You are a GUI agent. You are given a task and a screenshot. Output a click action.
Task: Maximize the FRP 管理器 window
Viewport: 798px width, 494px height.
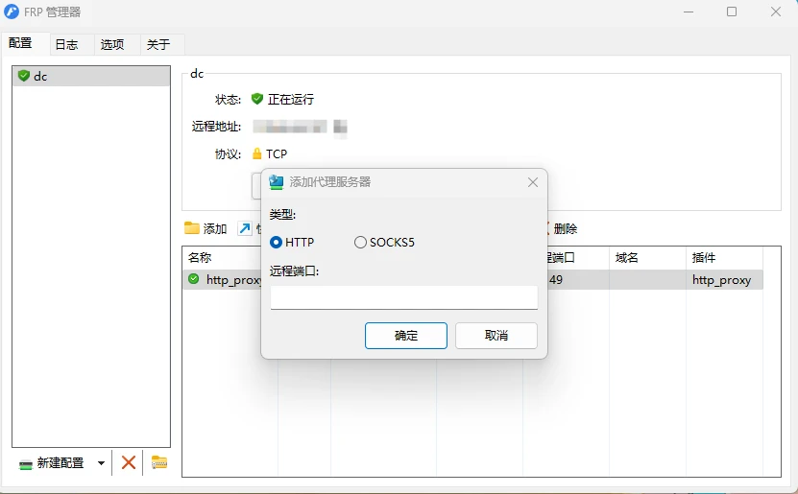click(732, 12)
